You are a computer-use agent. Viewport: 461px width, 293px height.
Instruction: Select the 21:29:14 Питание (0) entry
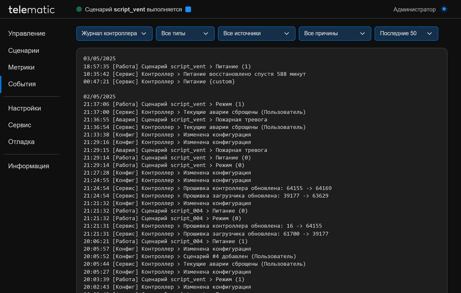coord(167,158)
